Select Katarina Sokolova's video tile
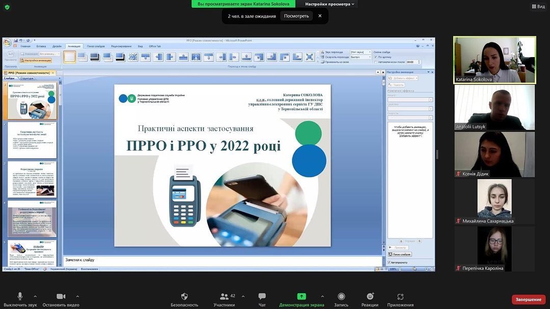550x309 pixels. tap(494, 60)
